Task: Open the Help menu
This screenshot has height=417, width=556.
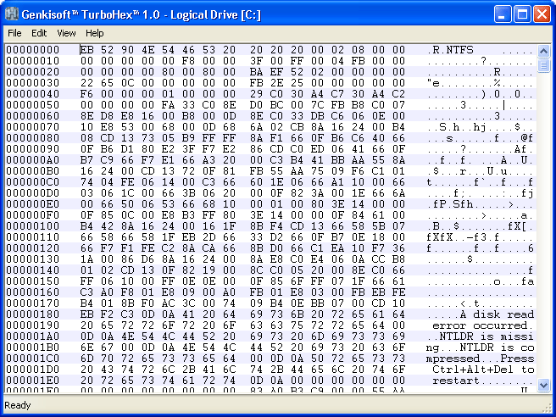Action: [94, 32]
